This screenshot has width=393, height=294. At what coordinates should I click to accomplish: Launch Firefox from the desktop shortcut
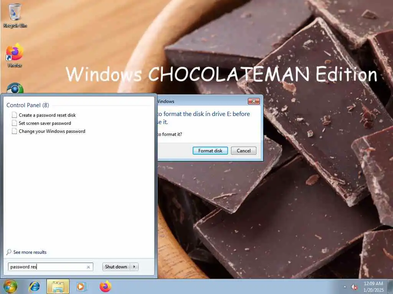15,55
